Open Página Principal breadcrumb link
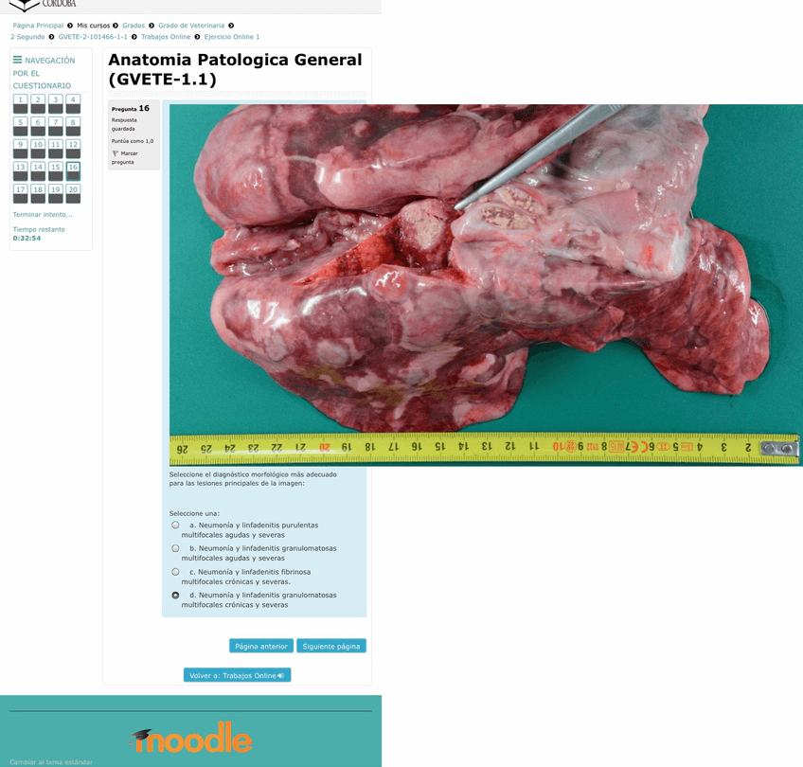 pos(38,26)
